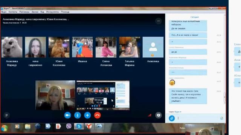Screen dimensions: 241x135
Task: Expand the 'через Skype' dropdown
Action: (175, 112)
